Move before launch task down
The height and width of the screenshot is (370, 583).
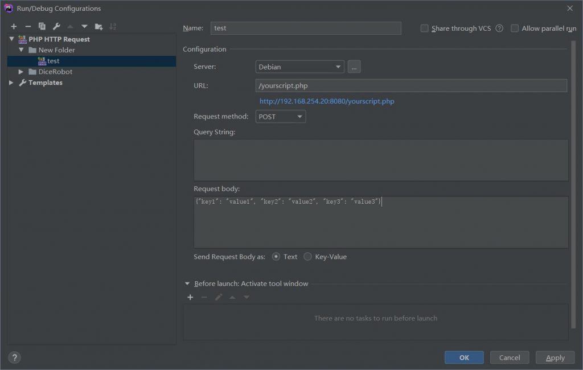tap(247, 297)
